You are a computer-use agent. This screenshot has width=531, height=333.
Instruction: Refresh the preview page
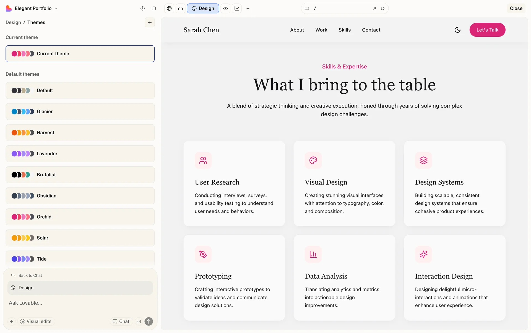click(383, 8)
